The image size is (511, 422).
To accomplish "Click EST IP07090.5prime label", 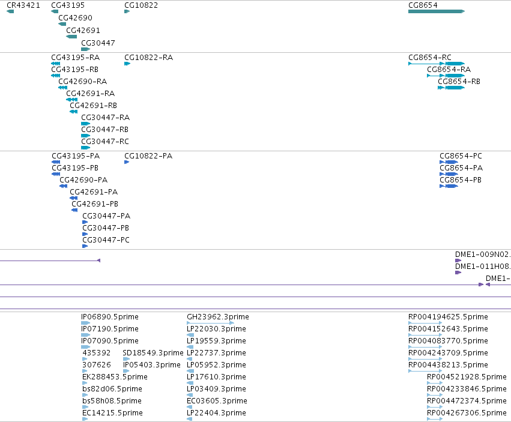I will click(x=110, y=341).
